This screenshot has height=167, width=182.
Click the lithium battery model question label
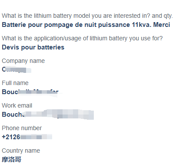(x=87, y=16)
